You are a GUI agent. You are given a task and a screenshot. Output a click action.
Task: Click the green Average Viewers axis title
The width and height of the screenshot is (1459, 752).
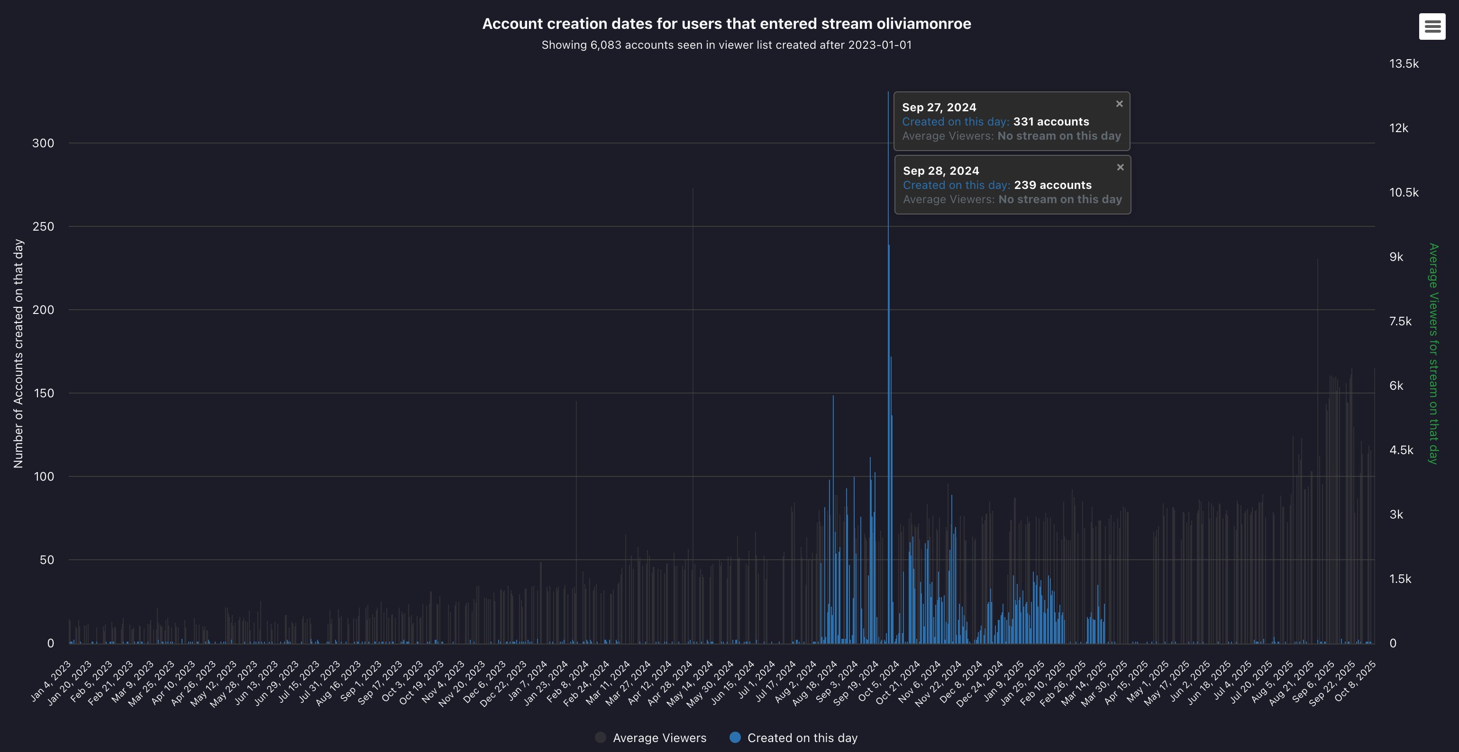(1433, 354)
